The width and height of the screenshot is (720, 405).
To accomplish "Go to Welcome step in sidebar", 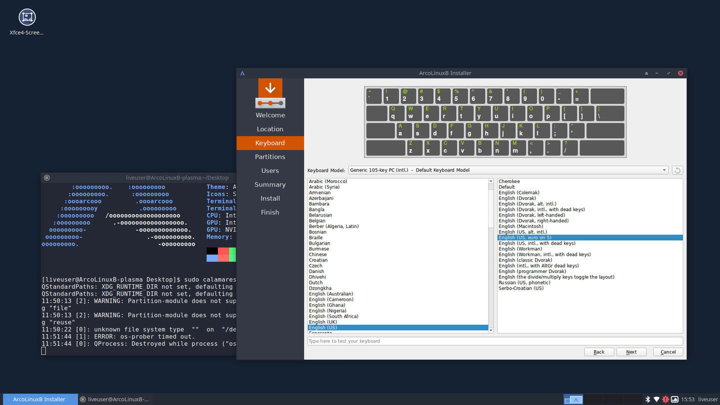I will (x=270, y=115).
